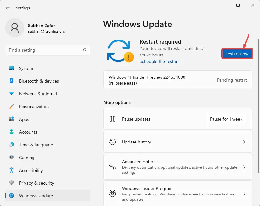Click the Accounts person icon

click(11, 132)
